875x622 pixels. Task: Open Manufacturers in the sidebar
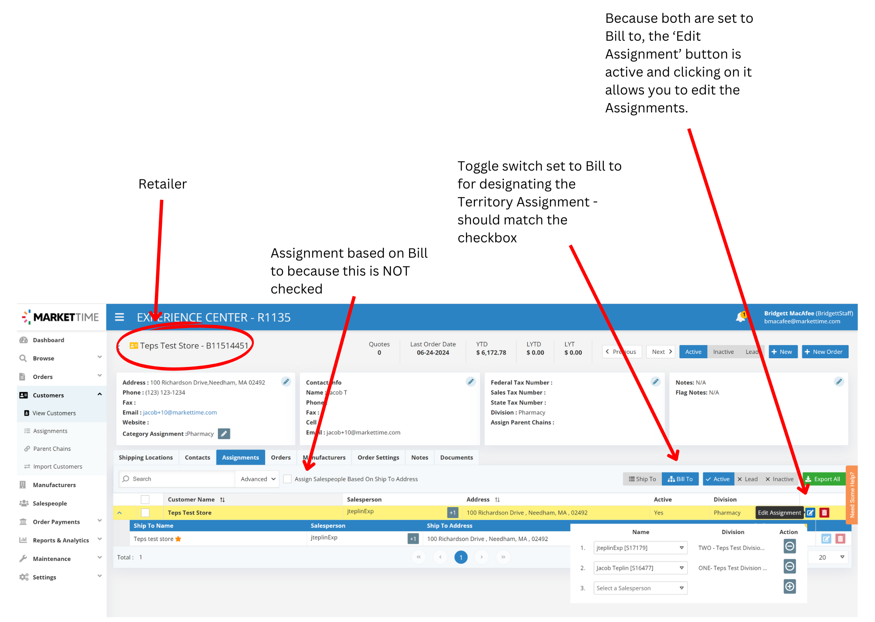[x=54, y=485]
